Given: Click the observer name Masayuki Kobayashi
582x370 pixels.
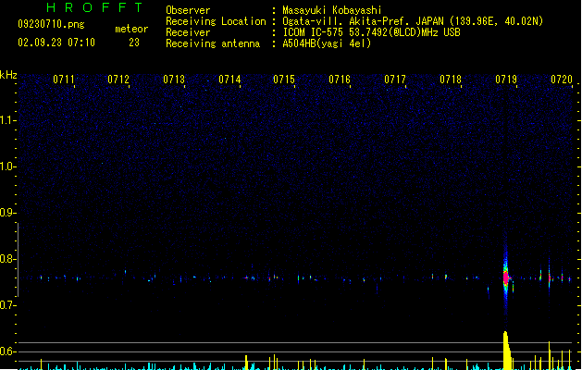Looking at the screenshot, I should pos(332,10).
